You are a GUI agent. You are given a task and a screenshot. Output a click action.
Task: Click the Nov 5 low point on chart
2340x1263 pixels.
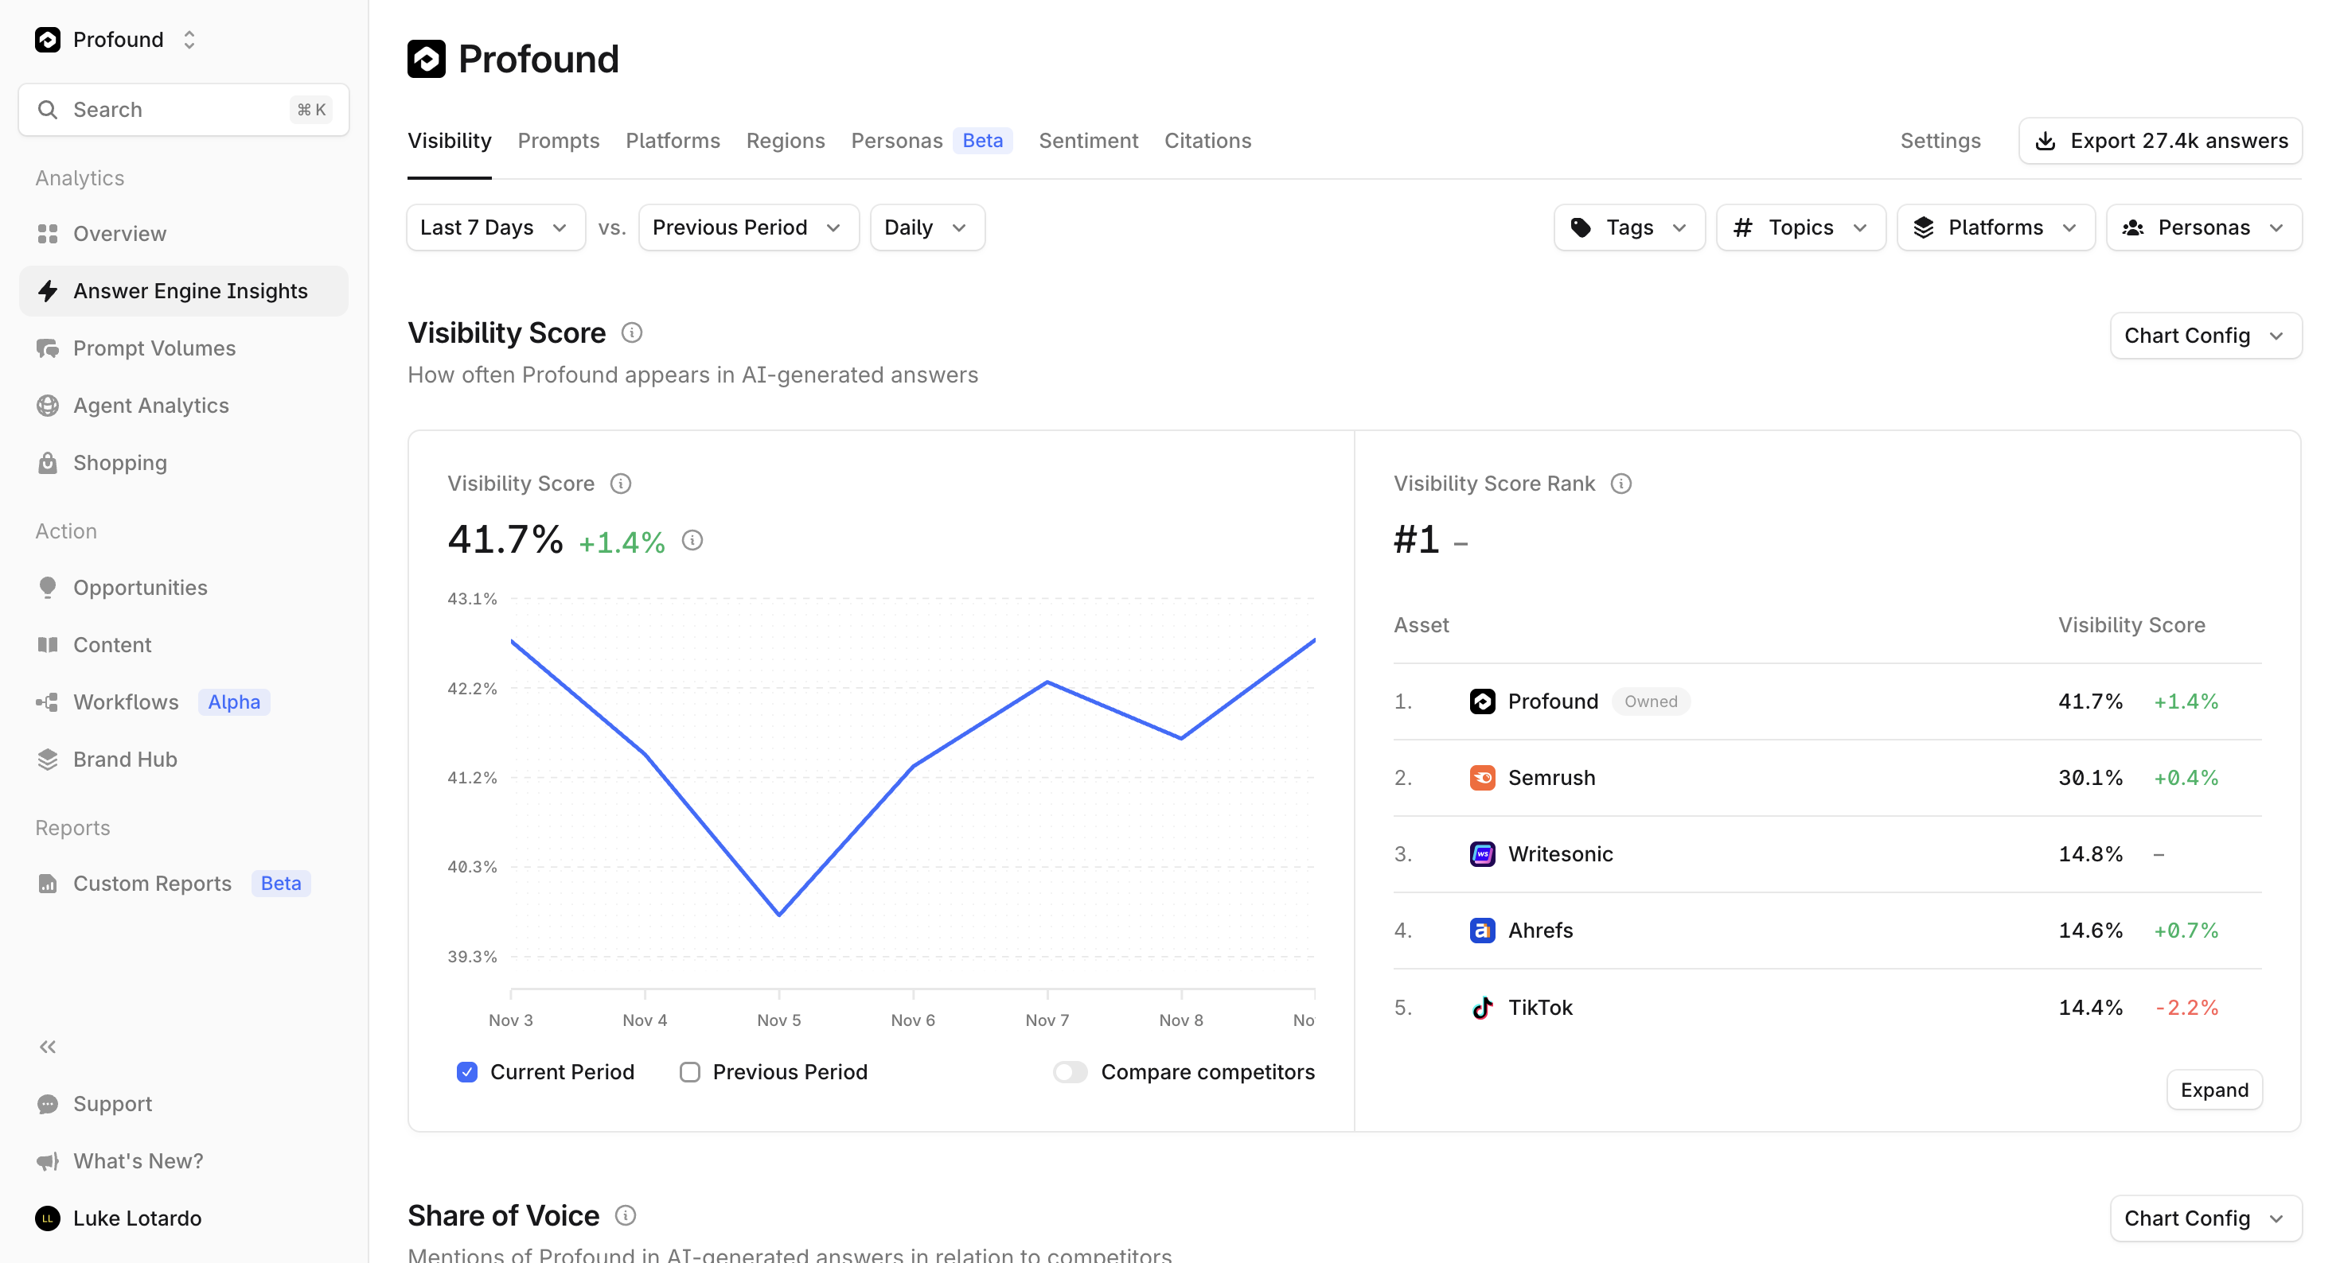point(779,915)
